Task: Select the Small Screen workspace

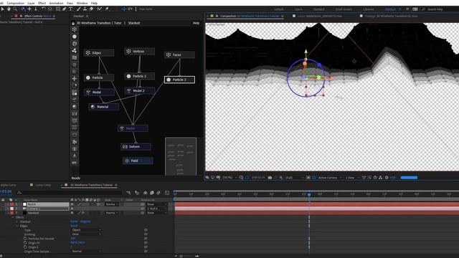Action: tap(344, 9)
